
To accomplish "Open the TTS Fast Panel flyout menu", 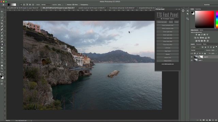I will (179, 9).
